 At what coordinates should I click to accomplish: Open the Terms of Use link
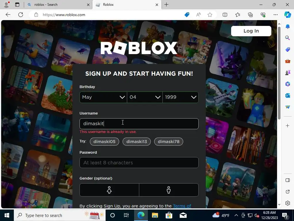182,206
